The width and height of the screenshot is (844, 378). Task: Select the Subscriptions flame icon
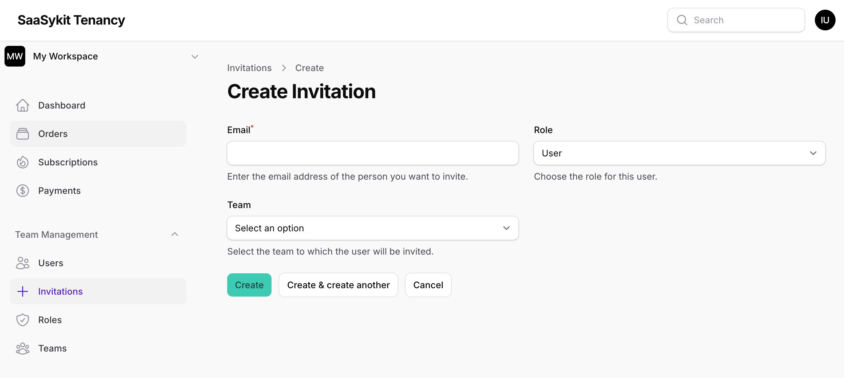tap(23, 162)
